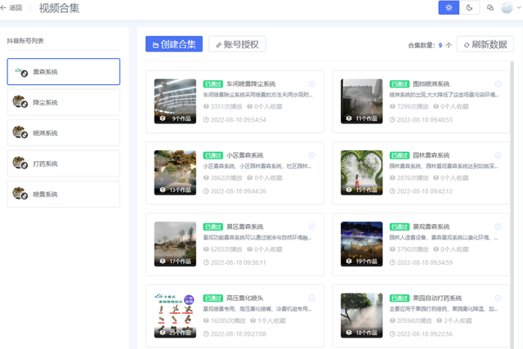This screenshot has height=349, width=523.
Task: Select the 打药系统 account
Action: (x=64, y=163)
